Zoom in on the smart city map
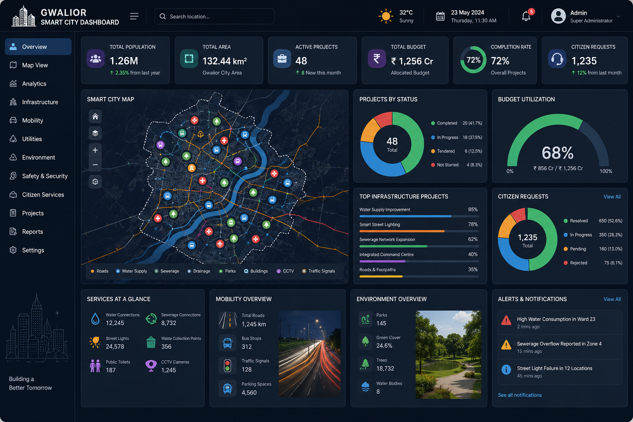The width and height of the screenshot is (633, 422). (95, 150)
